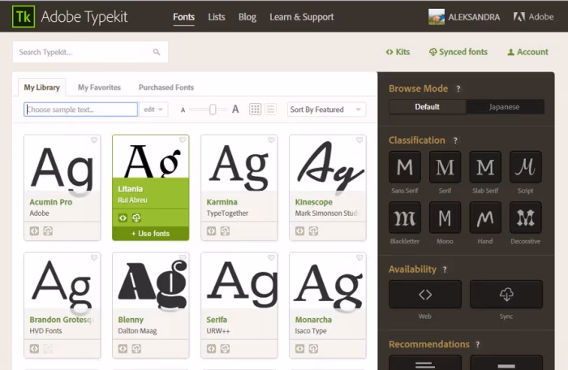This screenshot has height=370, width=568.
Task: Click sync icon on Serifa card
Action: tap(225, 349)
